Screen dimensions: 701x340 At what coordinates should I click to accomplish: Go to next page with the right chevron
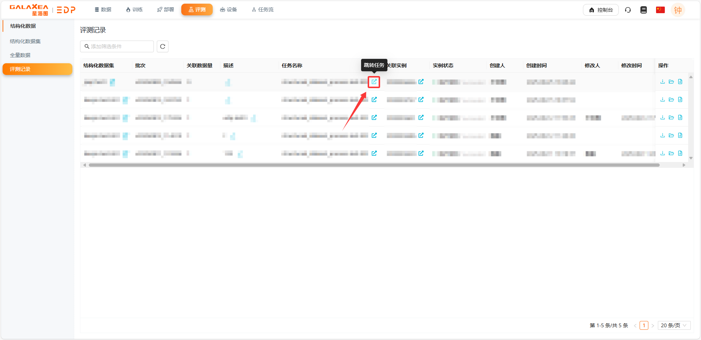pyautogui.click(x=653, y=325)
